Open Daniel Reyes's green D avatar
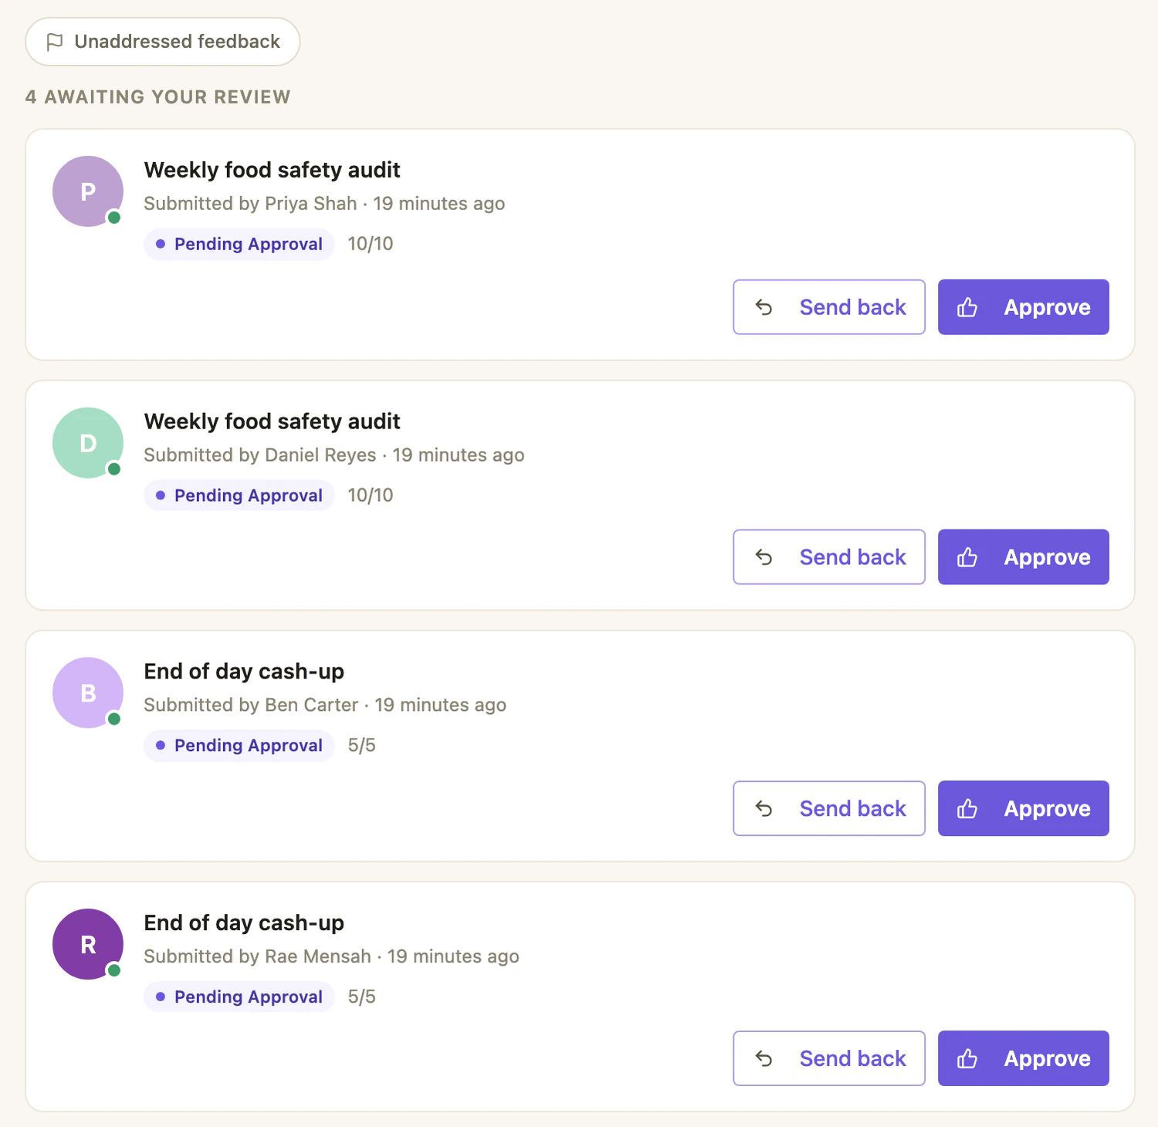 point(88,443)
